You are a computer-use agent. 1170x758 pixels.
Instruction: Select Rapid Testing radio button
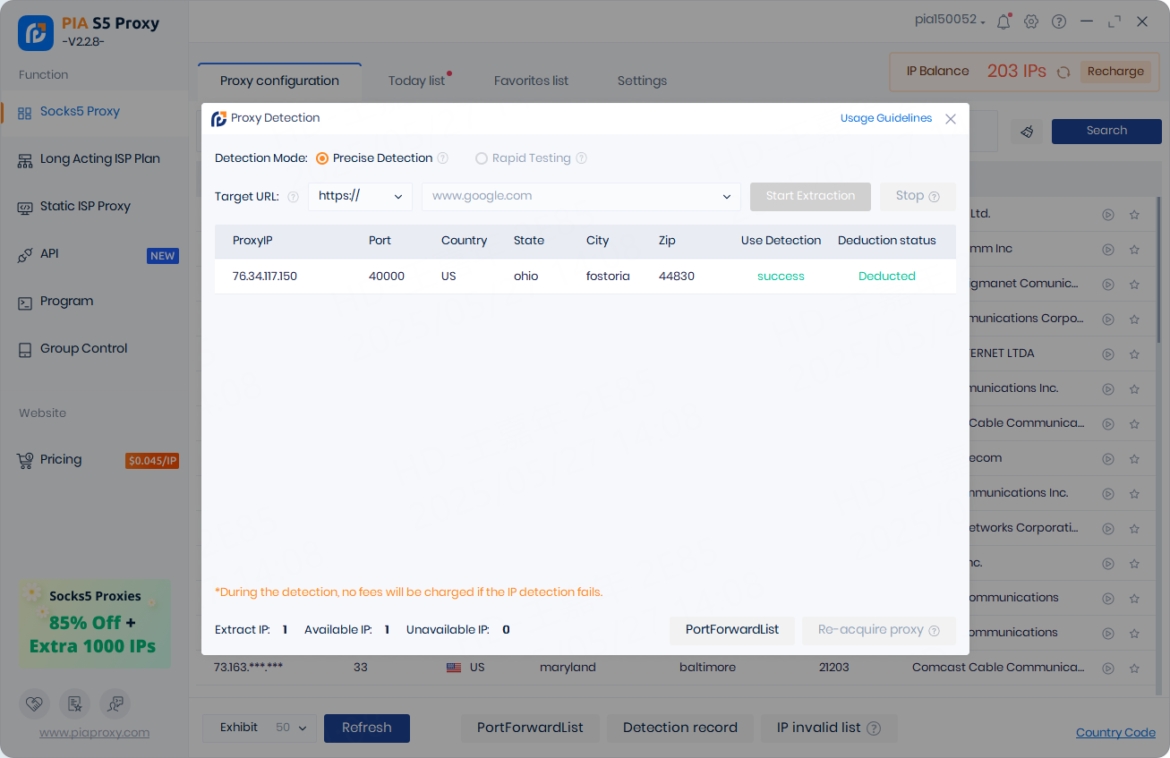pyautogui.click(x=482, y=158)
